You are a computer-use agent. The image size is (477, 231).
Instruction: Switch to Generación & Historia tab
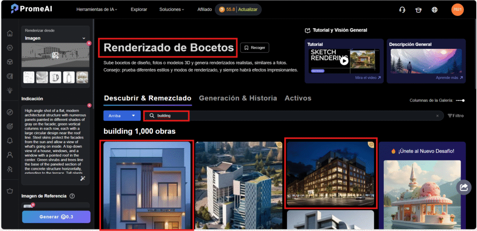238,98
